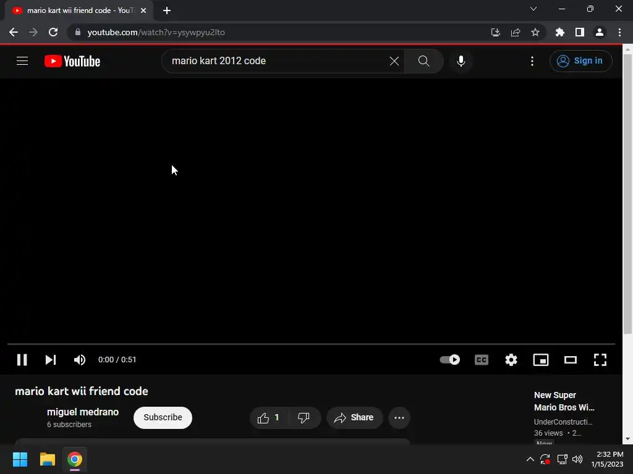Open a new browser tab
Image resolution: width=633 pixels, height=474 pixels.
167,10
